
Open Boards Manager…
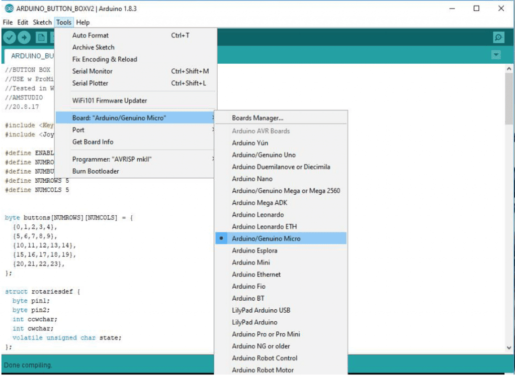[x=257, y=118]
